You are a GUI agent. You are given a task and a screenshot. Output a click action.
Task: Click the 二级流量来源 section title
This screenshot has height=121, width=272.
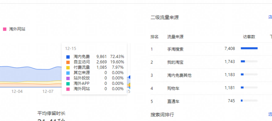[165, 18]
